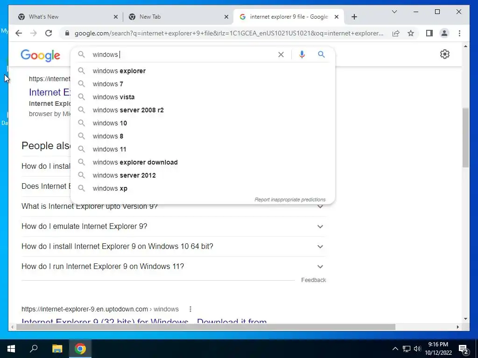Start voice search with the microphone
Image resolution: width=478 pixels, height=358 pixels.
pyautogui.click(x=302, y=55)
